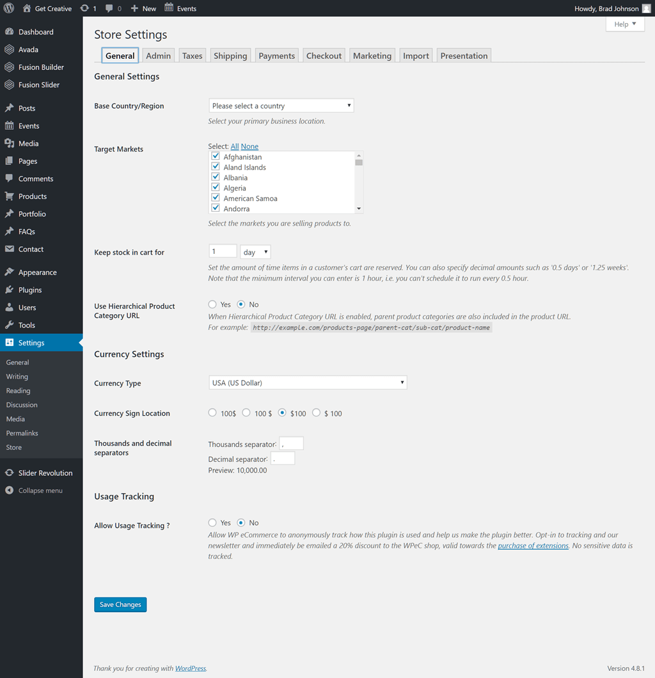Switch to the Taxes tab

(x=193, y=56)
